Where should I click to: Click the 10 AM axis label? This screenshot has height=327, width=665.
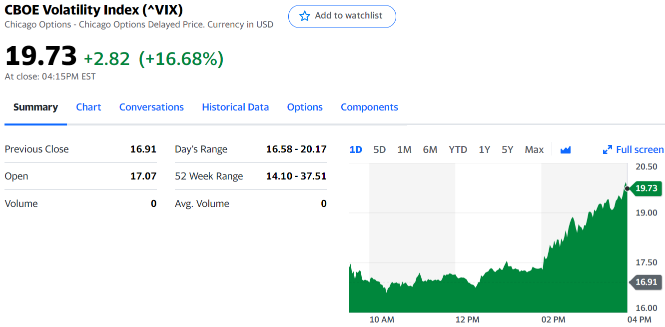[382, 319]
